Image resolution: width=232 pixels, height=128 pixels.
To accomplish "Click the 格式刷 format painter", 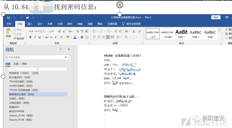I will pyautogui.click(x=19, y=39).
